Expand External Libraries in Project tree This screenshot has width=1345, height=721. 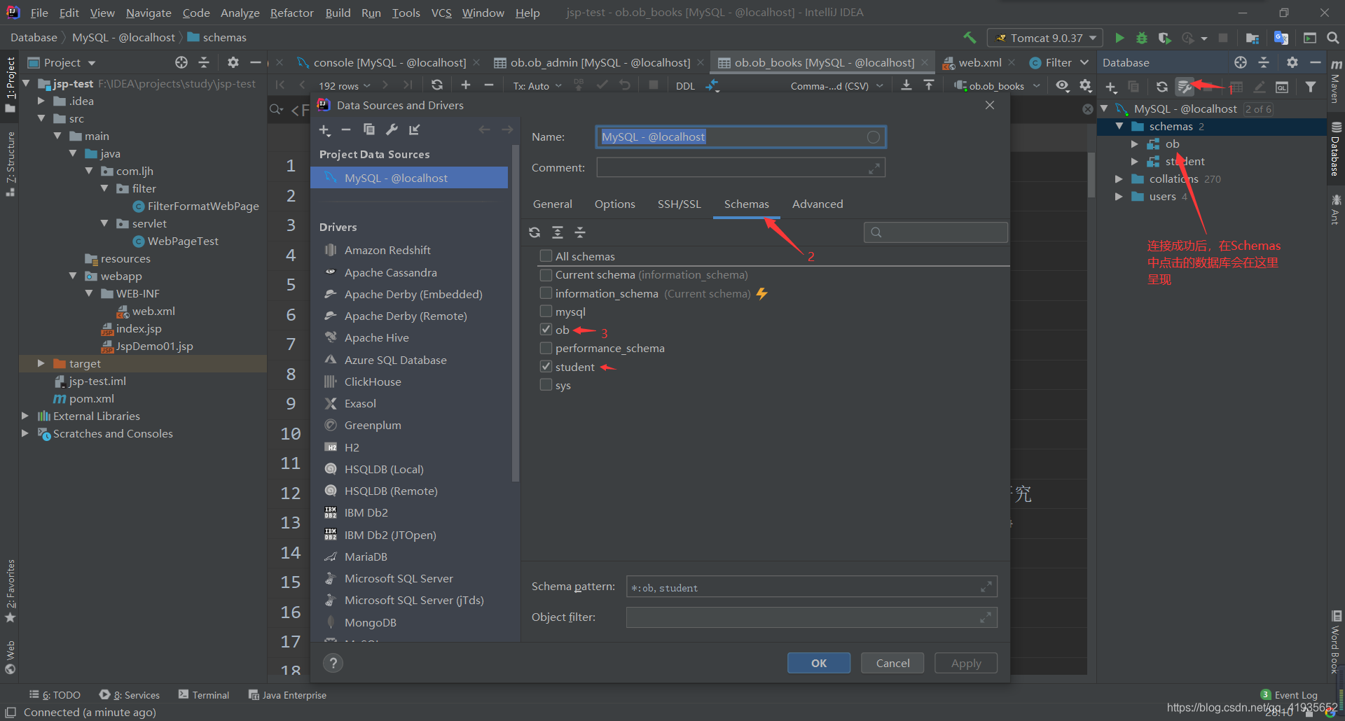click(25, 416)
